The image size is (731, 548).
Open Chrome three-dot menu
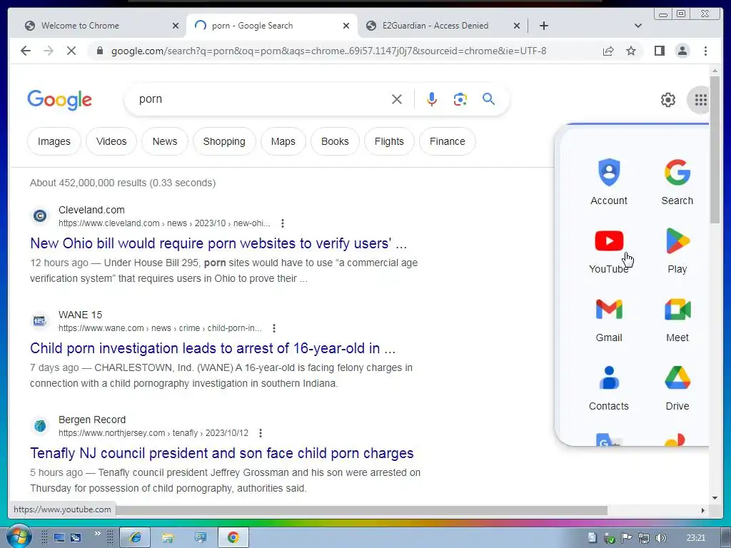pos(705,51)
